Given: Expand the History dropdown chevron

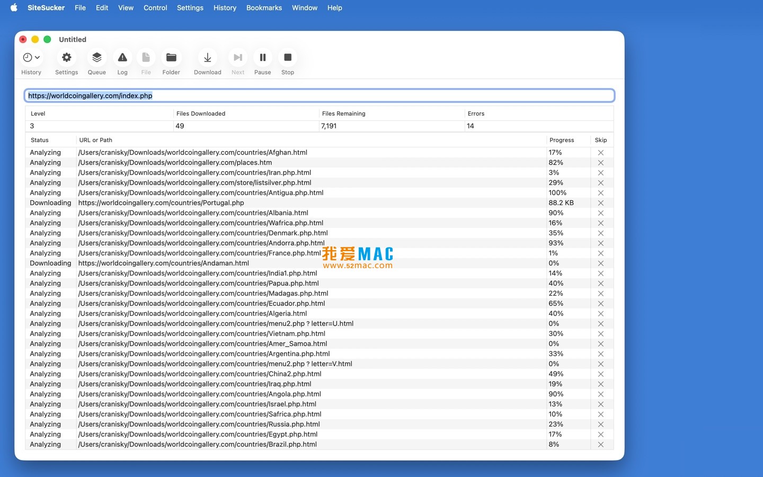Looking at the screenshot, I should click(37, 56).
